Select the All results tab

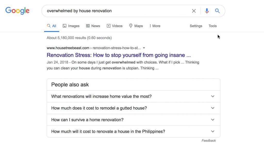(52, 26)
